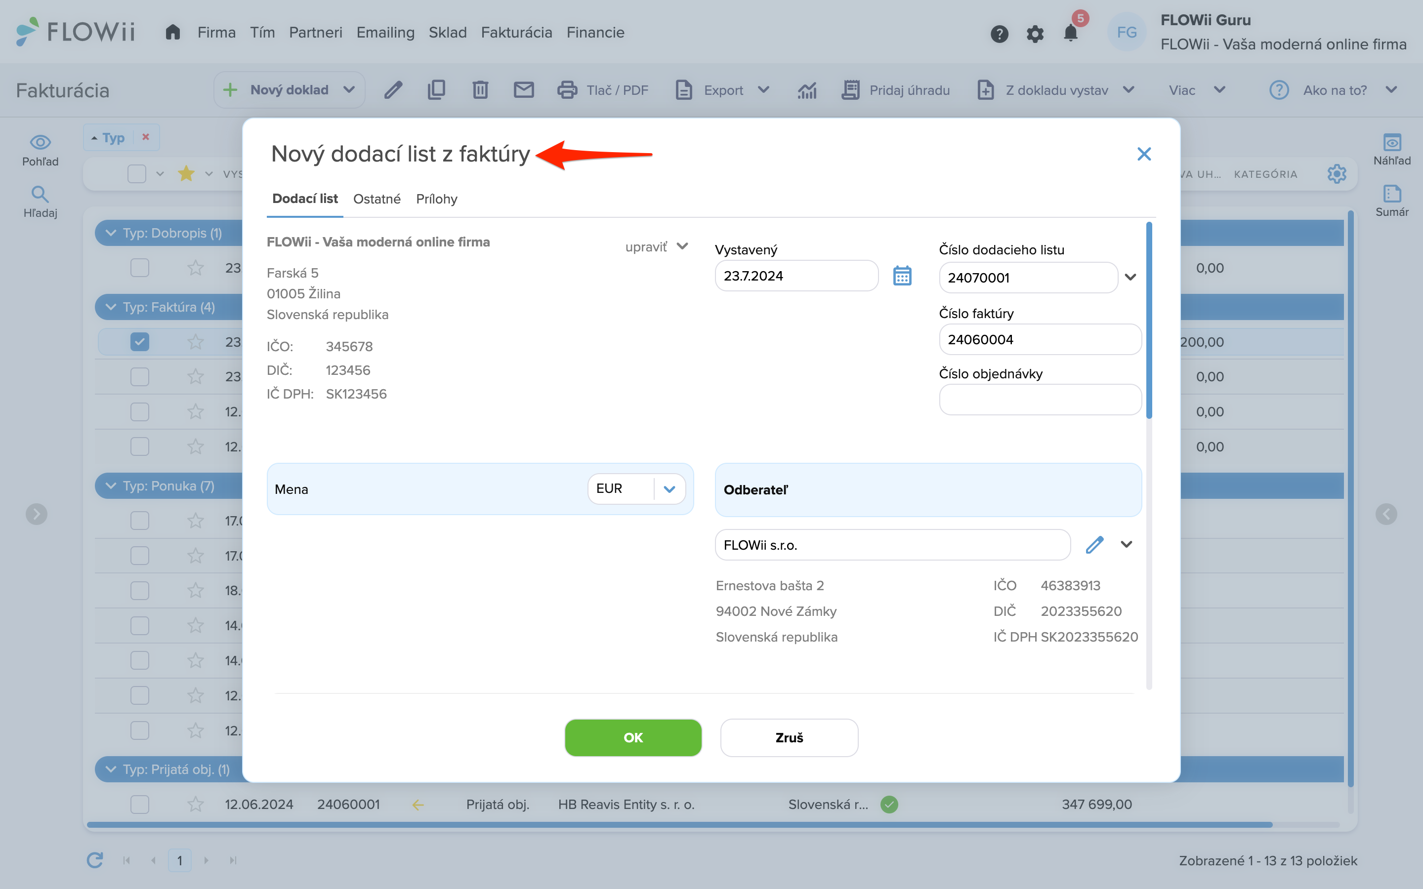
Task: Open the help question mark icon
Action: click(x=999, y=34)
